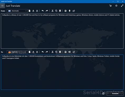Click inside the source text box

coord(62,31)
